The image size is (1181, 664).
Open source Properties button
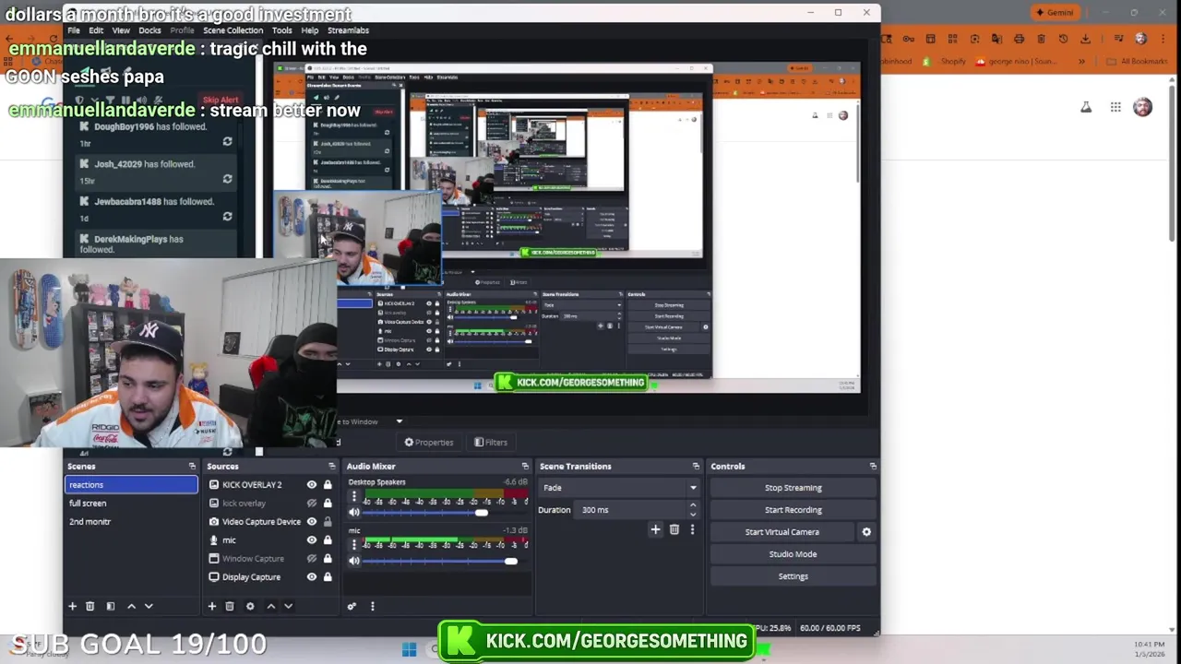[428, 443]
